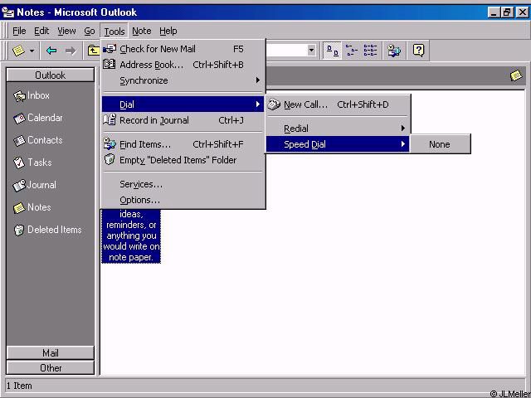Select the None entry under Speed Dial
This screenshot has width=531, height=398.
[x=440, y=144]
